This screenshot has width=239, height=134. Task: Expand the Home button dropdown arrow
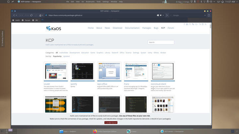point(42,15)
